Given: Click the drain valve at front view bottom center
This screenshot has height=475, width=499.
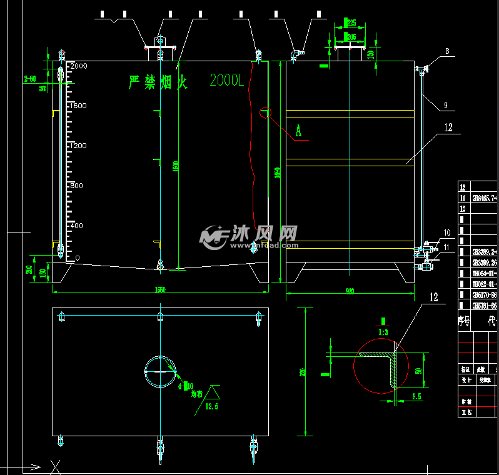Looking at the screenshot, I should (160, 266).
